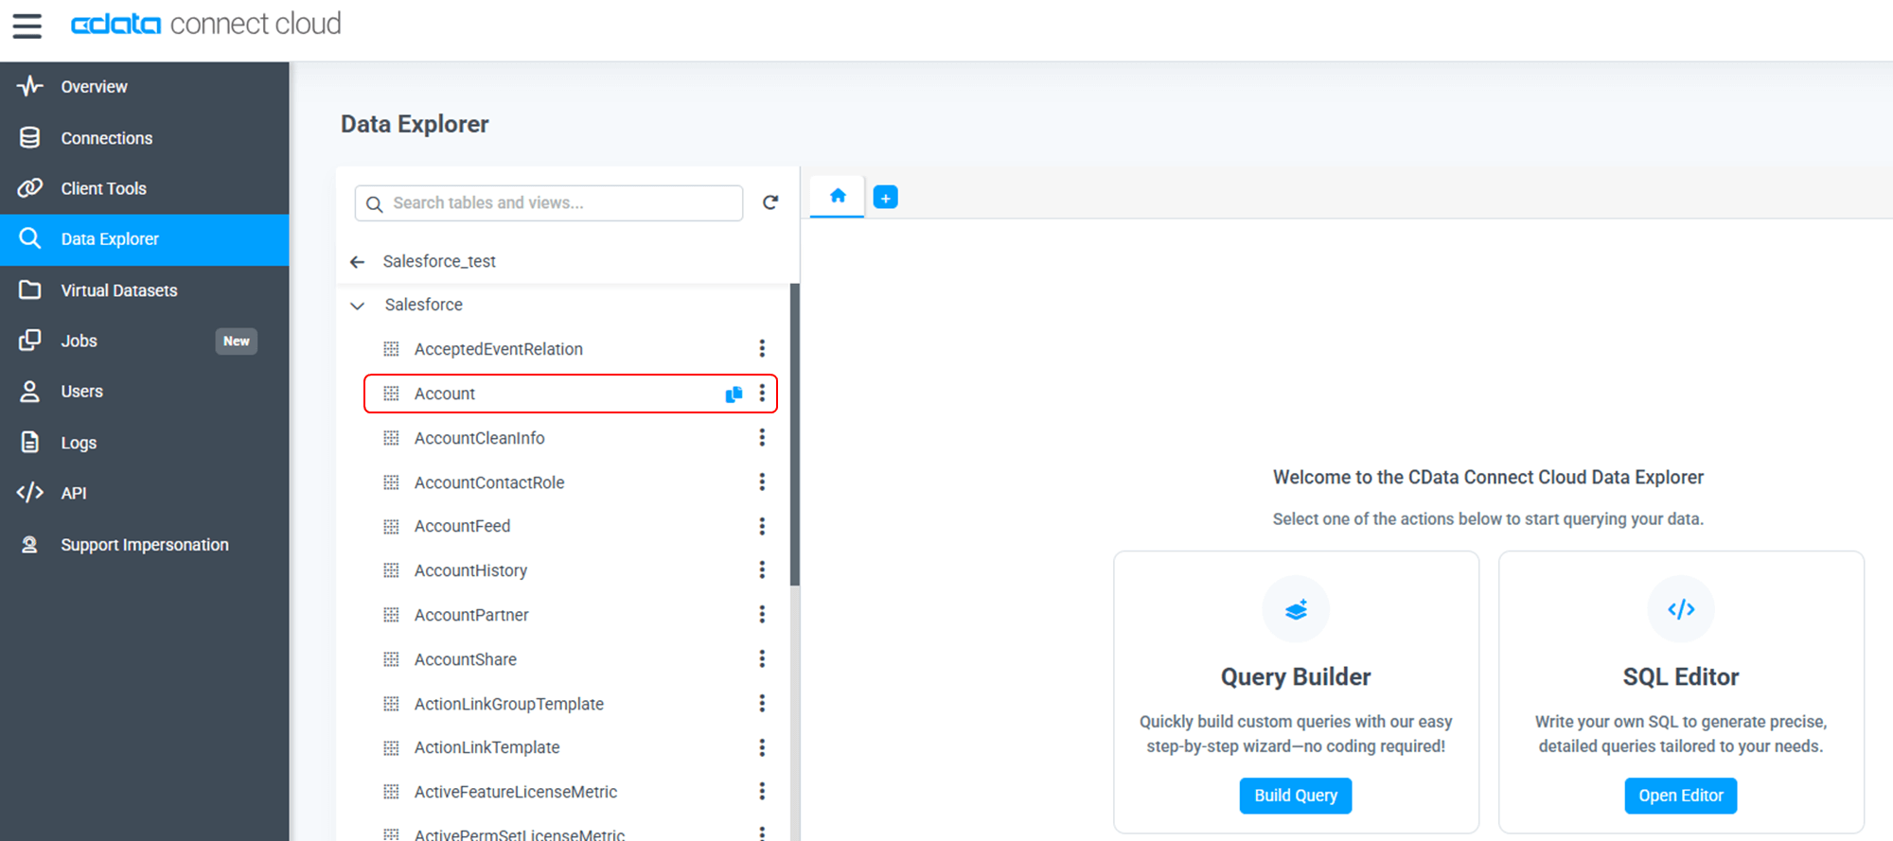Go to Connections in the sidebar
The width and height of the screenshot is (1893, 841).
144,138
